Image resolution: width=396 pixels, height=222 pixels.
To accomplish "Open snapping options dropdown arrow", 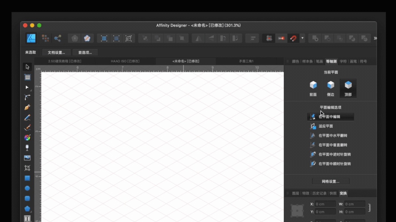I will click(x=302, y=38).
